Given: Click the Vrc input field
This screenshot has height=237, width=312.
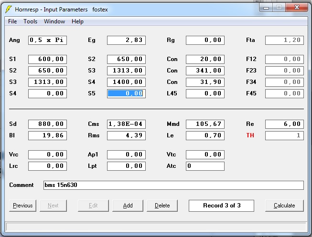Looking at the screenshot, I should pyautogui.click(x=47, y=155).
